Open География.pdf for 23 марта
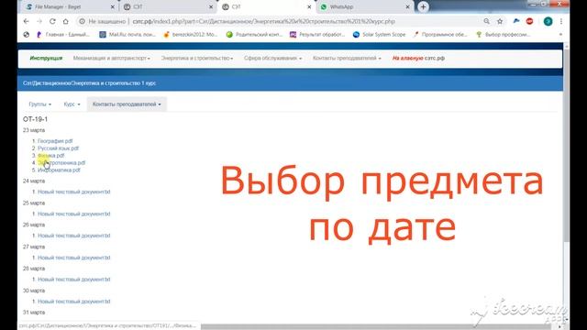587x330 pixels. (55, 141)
